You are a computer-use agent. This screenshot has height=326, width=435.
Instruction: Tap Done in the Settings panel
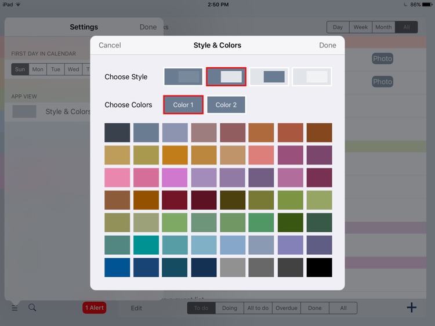pyautogui.click(x=148, y=27)
